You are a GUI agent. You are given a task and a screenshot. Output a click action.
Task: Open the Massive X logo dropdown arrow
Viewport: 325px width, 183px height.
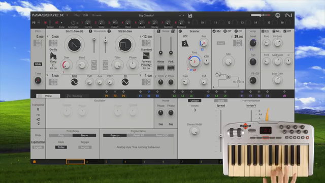click(x=67, y=15)
